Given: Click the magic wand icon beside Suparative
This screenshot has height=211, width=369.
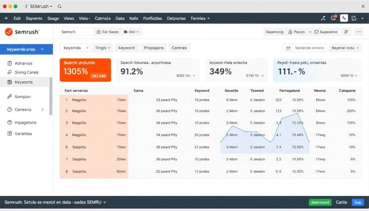Looking at the screenshot, I should click(346, 32).
